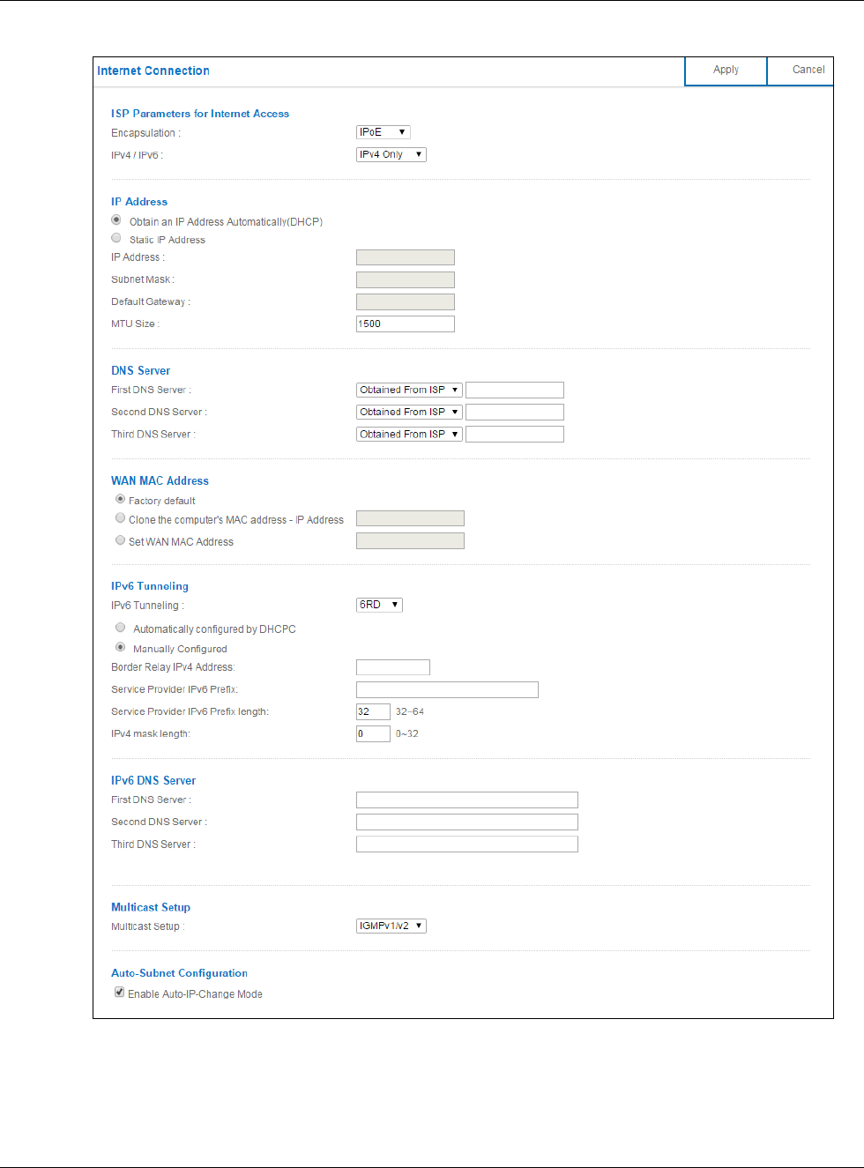Select Factory default WAN MAC radio
Viewport: 864px width, 1168px height.
coord(121,499)
